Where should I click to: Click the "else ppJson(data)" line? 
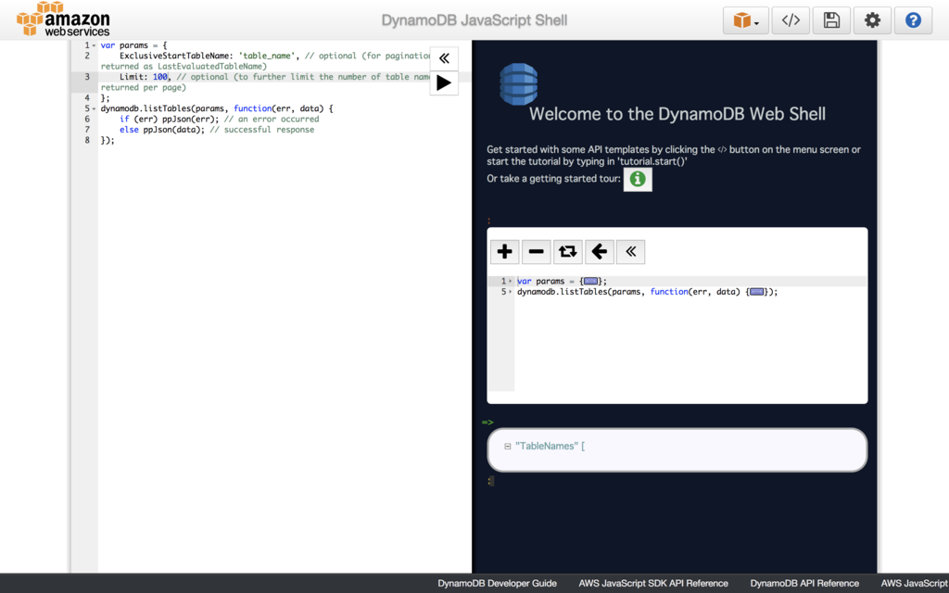coord(217,130)
